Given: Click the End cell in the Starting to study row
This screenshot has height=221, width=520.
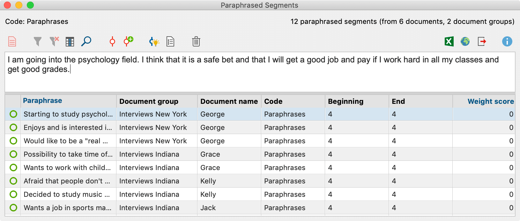Looking at the screenshot, I should click(420, 114).
